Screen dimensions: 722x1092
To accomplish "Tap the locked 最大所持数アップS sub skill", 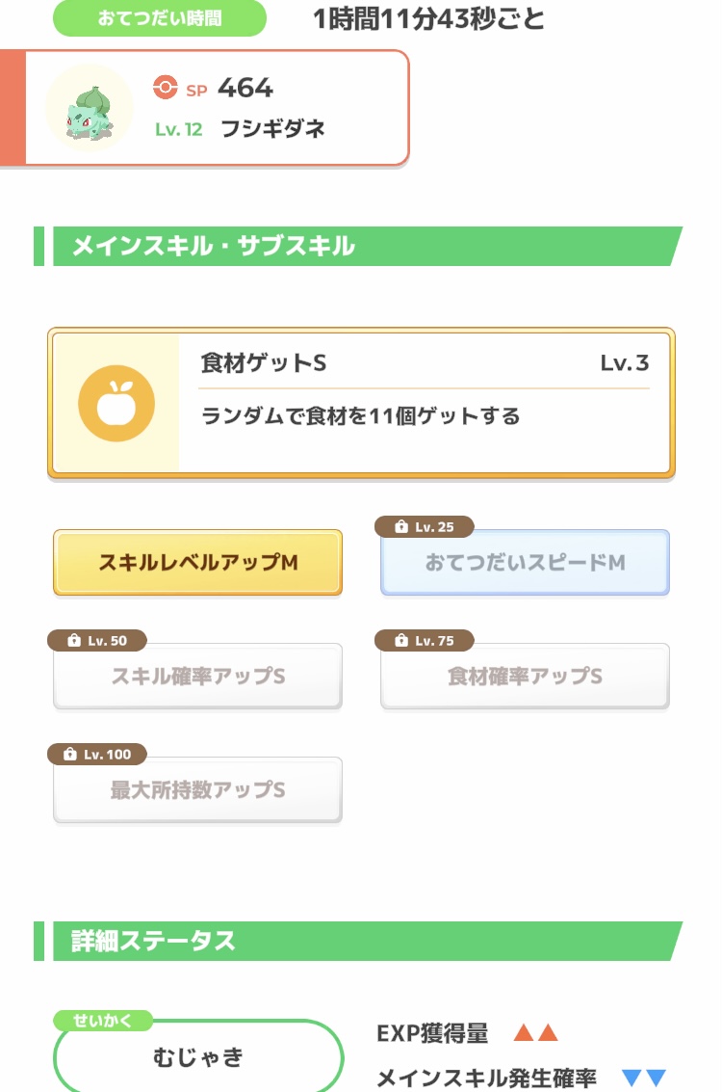I will tap(197, 790).
